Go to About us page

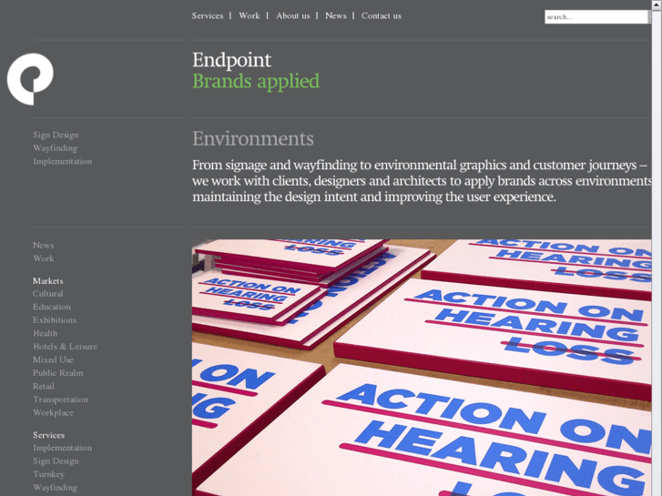point(293,15)
